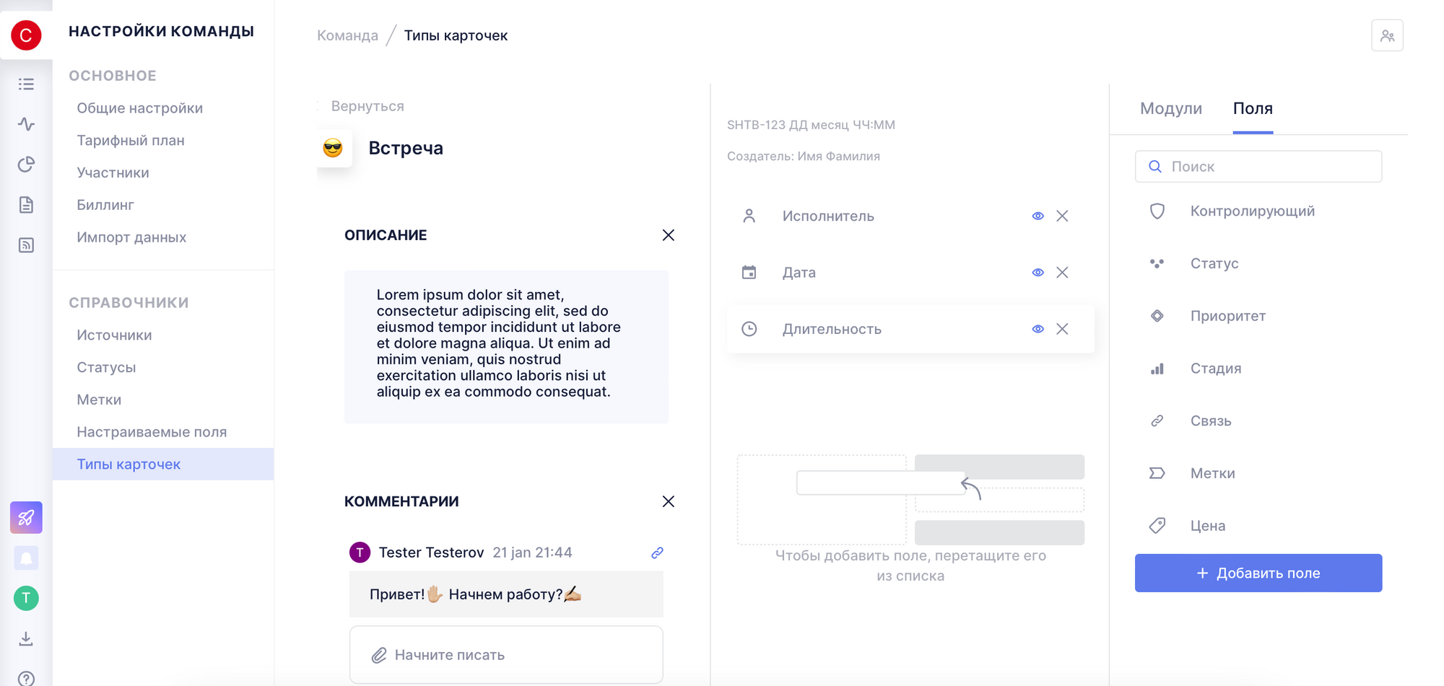Image resolution: width=1444 pixels, height=686 pixels.
Task: Click the members icon at top right
Action: (1387, 35)
